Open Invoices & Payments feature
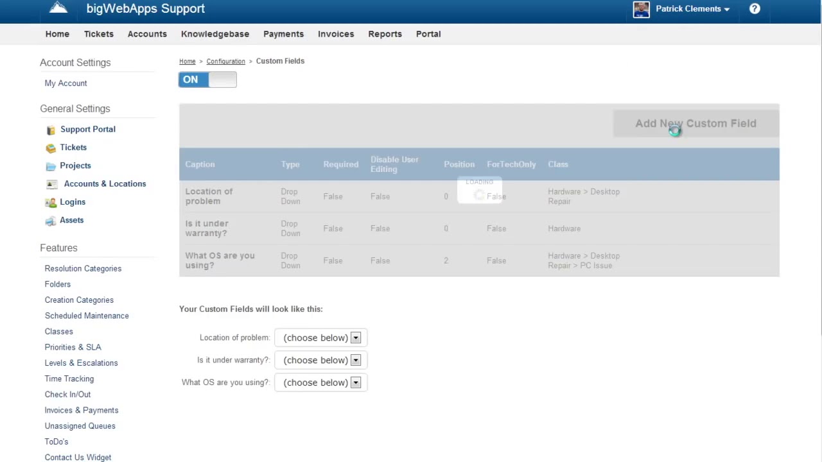The width and height of the screenshot is (822, 462). [82, 410]
